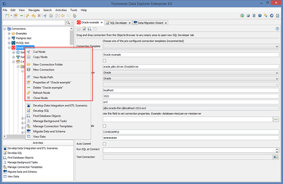
Task: Click the Cut scissors toolbar icon
Action: [45, 16]
